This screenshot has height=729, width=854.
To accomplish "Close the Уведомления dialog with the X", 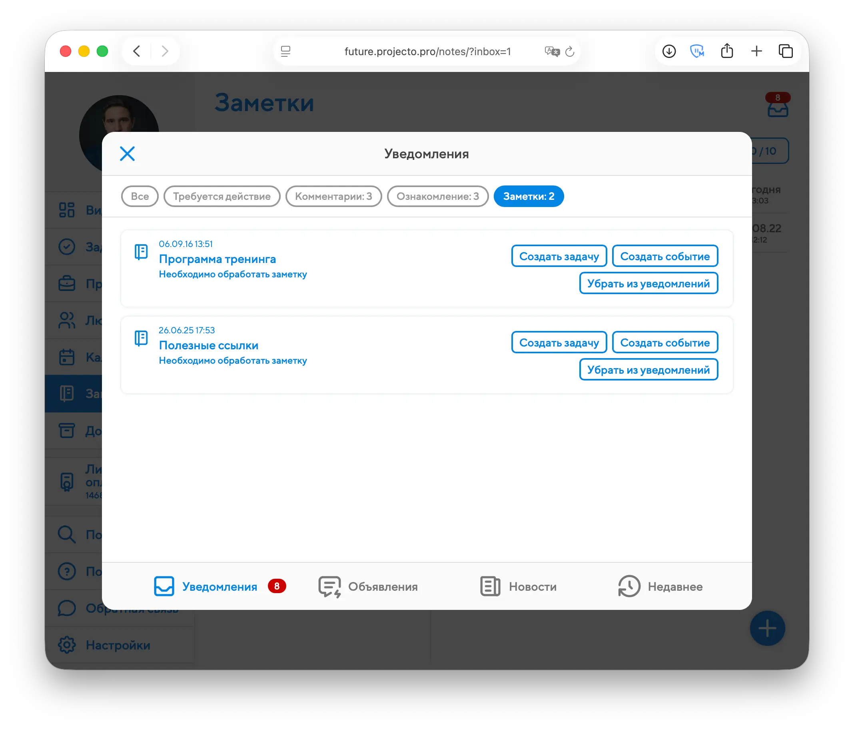I will pos(128,154).
